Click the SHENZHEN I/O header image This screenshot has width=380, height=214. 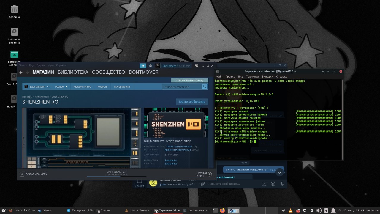coord(176,122)
